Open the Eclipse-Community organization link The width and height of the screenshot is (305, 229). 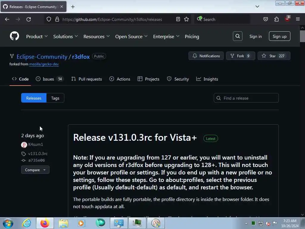coord(42,57)
